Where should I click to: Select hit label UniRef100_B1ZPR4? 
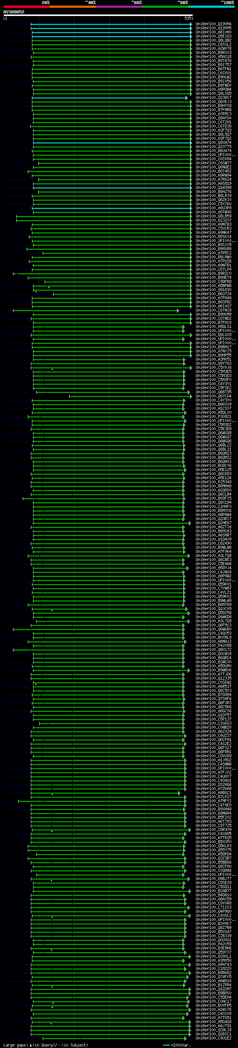pos(213,985)
